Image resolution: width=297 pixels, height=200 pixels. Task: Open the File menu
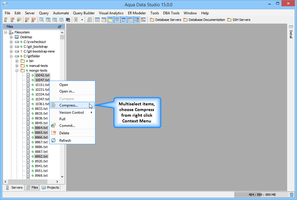[7, 13]
